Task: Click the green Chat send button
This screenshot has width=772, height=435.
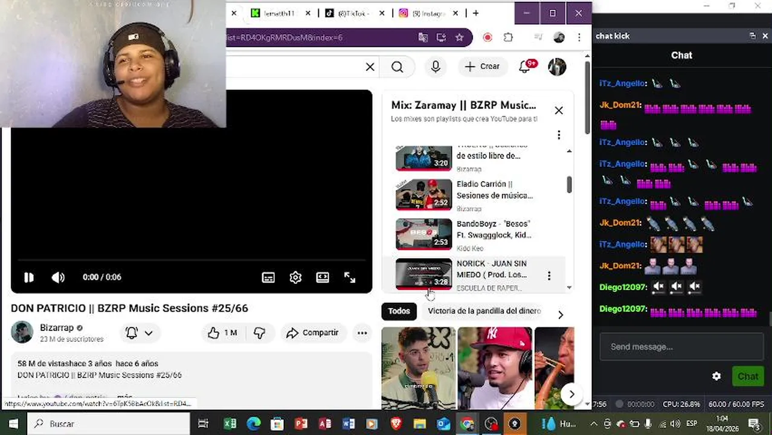Action: (x=747, y=376)
